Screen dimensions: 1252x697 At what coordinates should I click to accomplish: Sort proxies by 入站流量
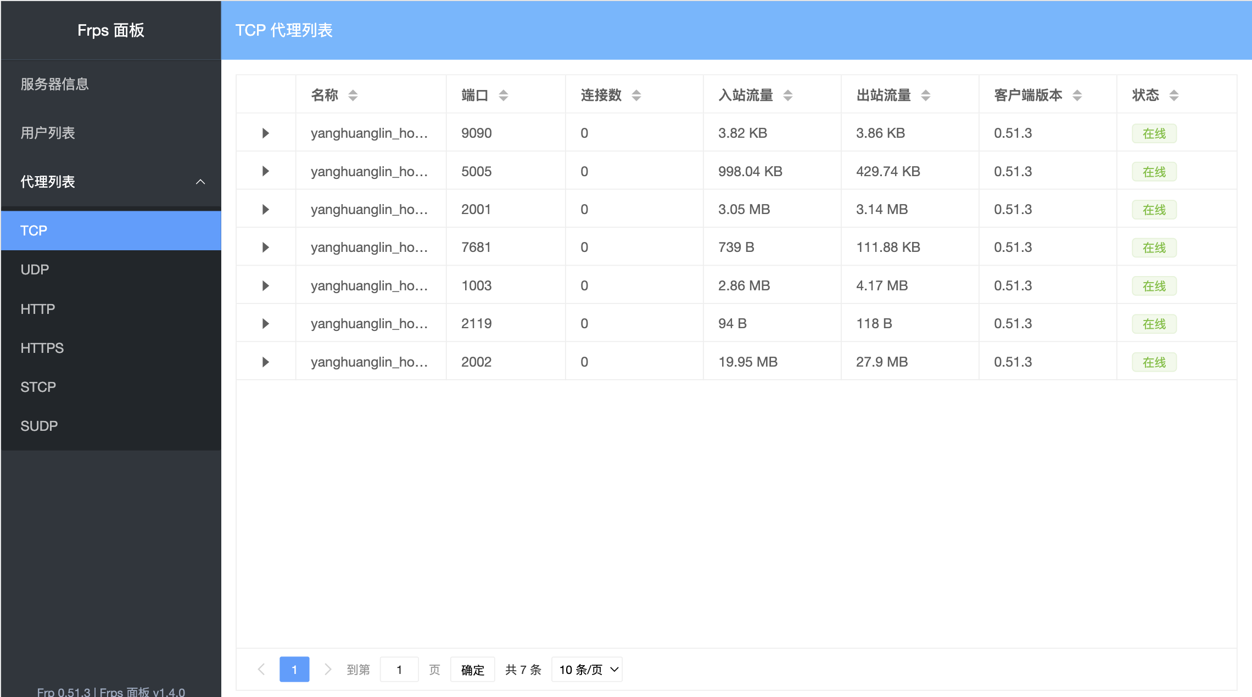click(789, 94)
